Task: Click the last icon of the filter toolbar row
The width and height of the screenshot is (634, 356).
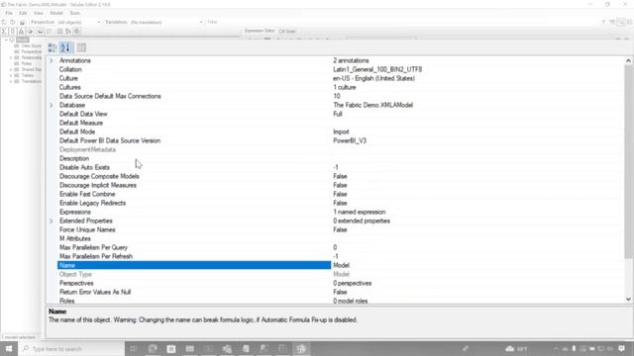Action: click(77, 31)
